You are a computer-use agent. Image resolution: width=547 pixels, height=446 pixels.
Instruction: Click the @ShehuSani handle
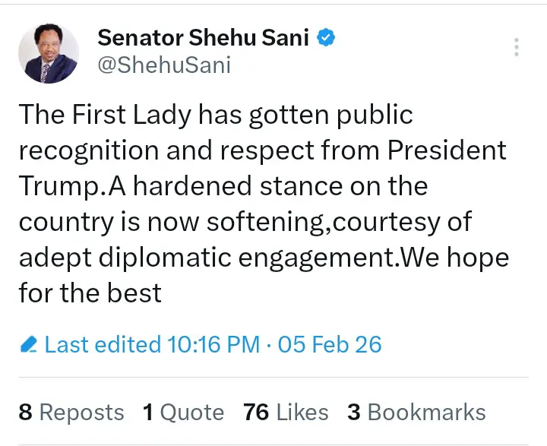pos(164,65)
